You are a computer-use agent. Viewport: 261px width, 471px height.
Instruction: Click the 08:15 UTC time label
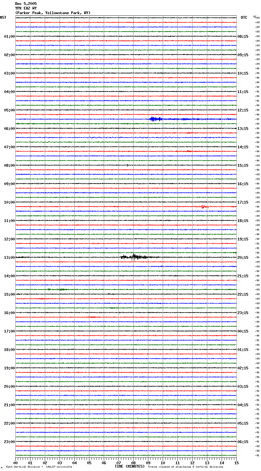(x=243, y=37)
